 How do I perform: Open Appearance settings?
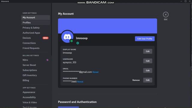point(35,92)
